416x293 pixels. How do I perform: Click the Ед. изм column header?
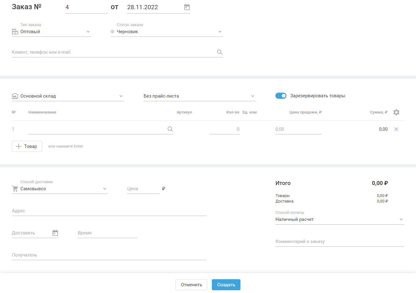tap(250, 112)
